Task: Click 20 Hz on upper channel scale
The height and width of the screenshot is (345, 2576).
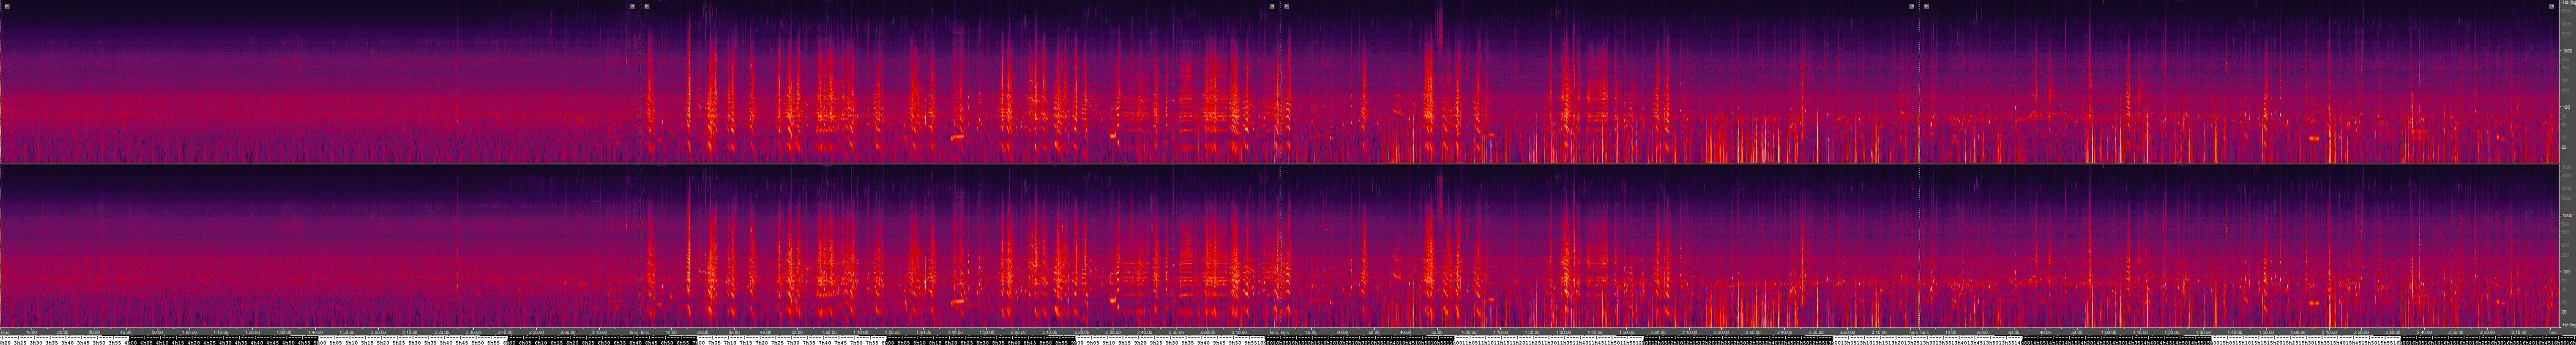Action: [x=2566, y=147]
